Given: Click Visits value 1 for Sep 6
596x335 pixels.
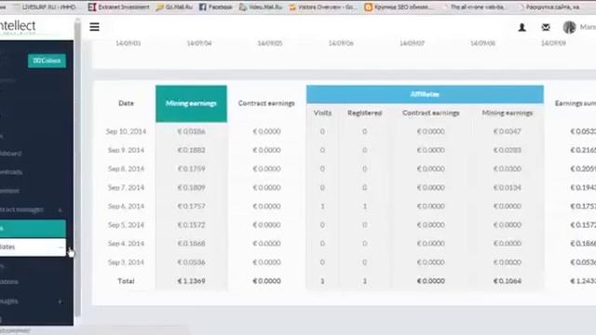Looking at the screenshot, I should click(x=322, y=207).
